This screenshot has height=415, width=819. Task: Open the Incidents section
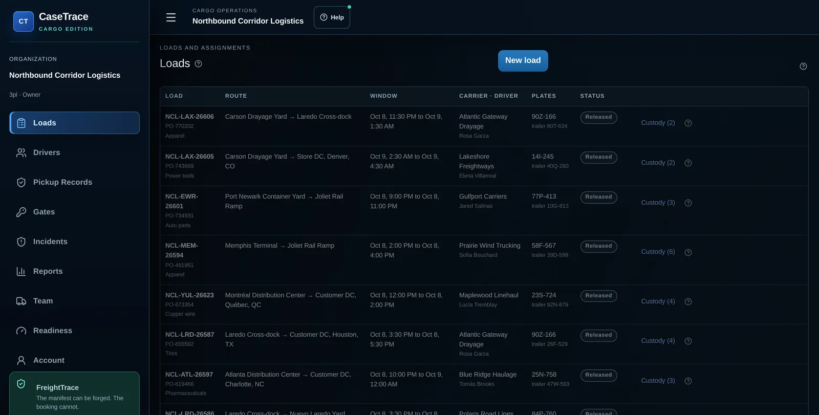pyautogui.click(x=74, y=242)
